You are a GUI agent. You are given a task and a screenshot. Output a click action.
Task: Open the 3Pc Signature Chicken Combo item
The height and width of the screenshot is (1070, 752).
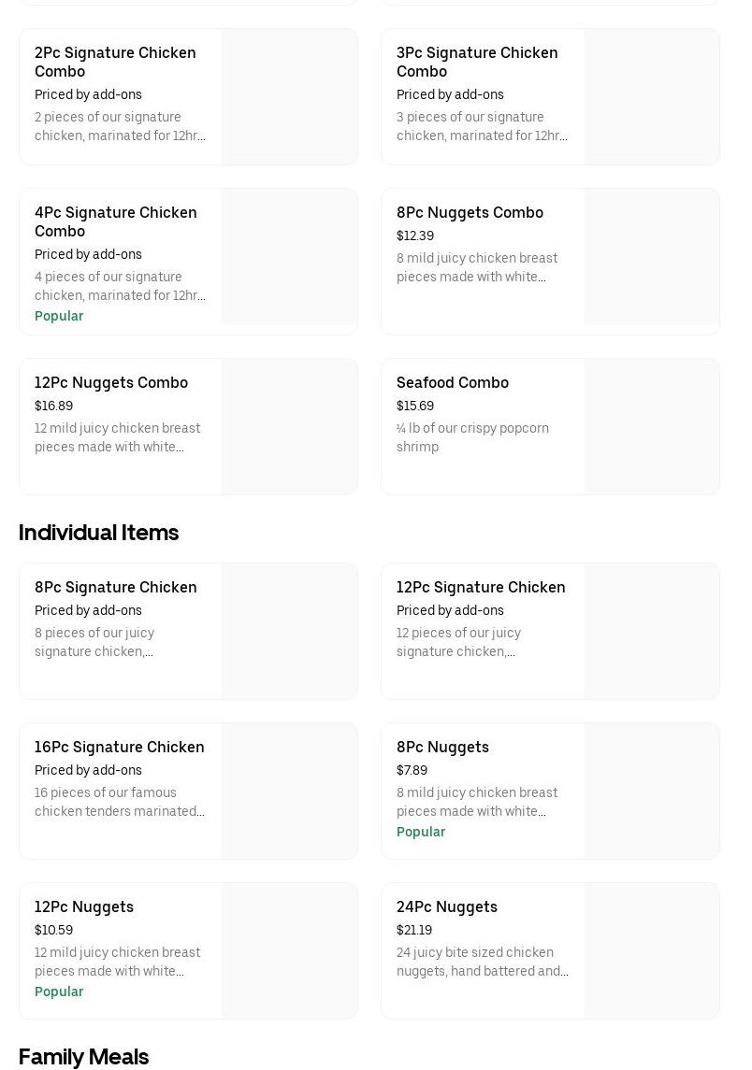click(x=477, y=62)
